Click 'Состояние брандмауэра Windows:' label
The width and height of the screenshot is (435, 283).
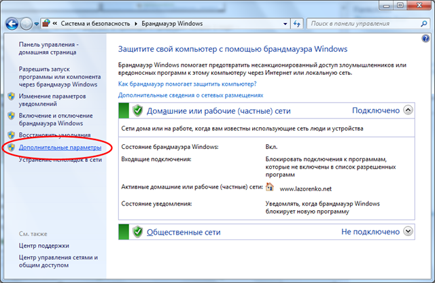[170, 147]
